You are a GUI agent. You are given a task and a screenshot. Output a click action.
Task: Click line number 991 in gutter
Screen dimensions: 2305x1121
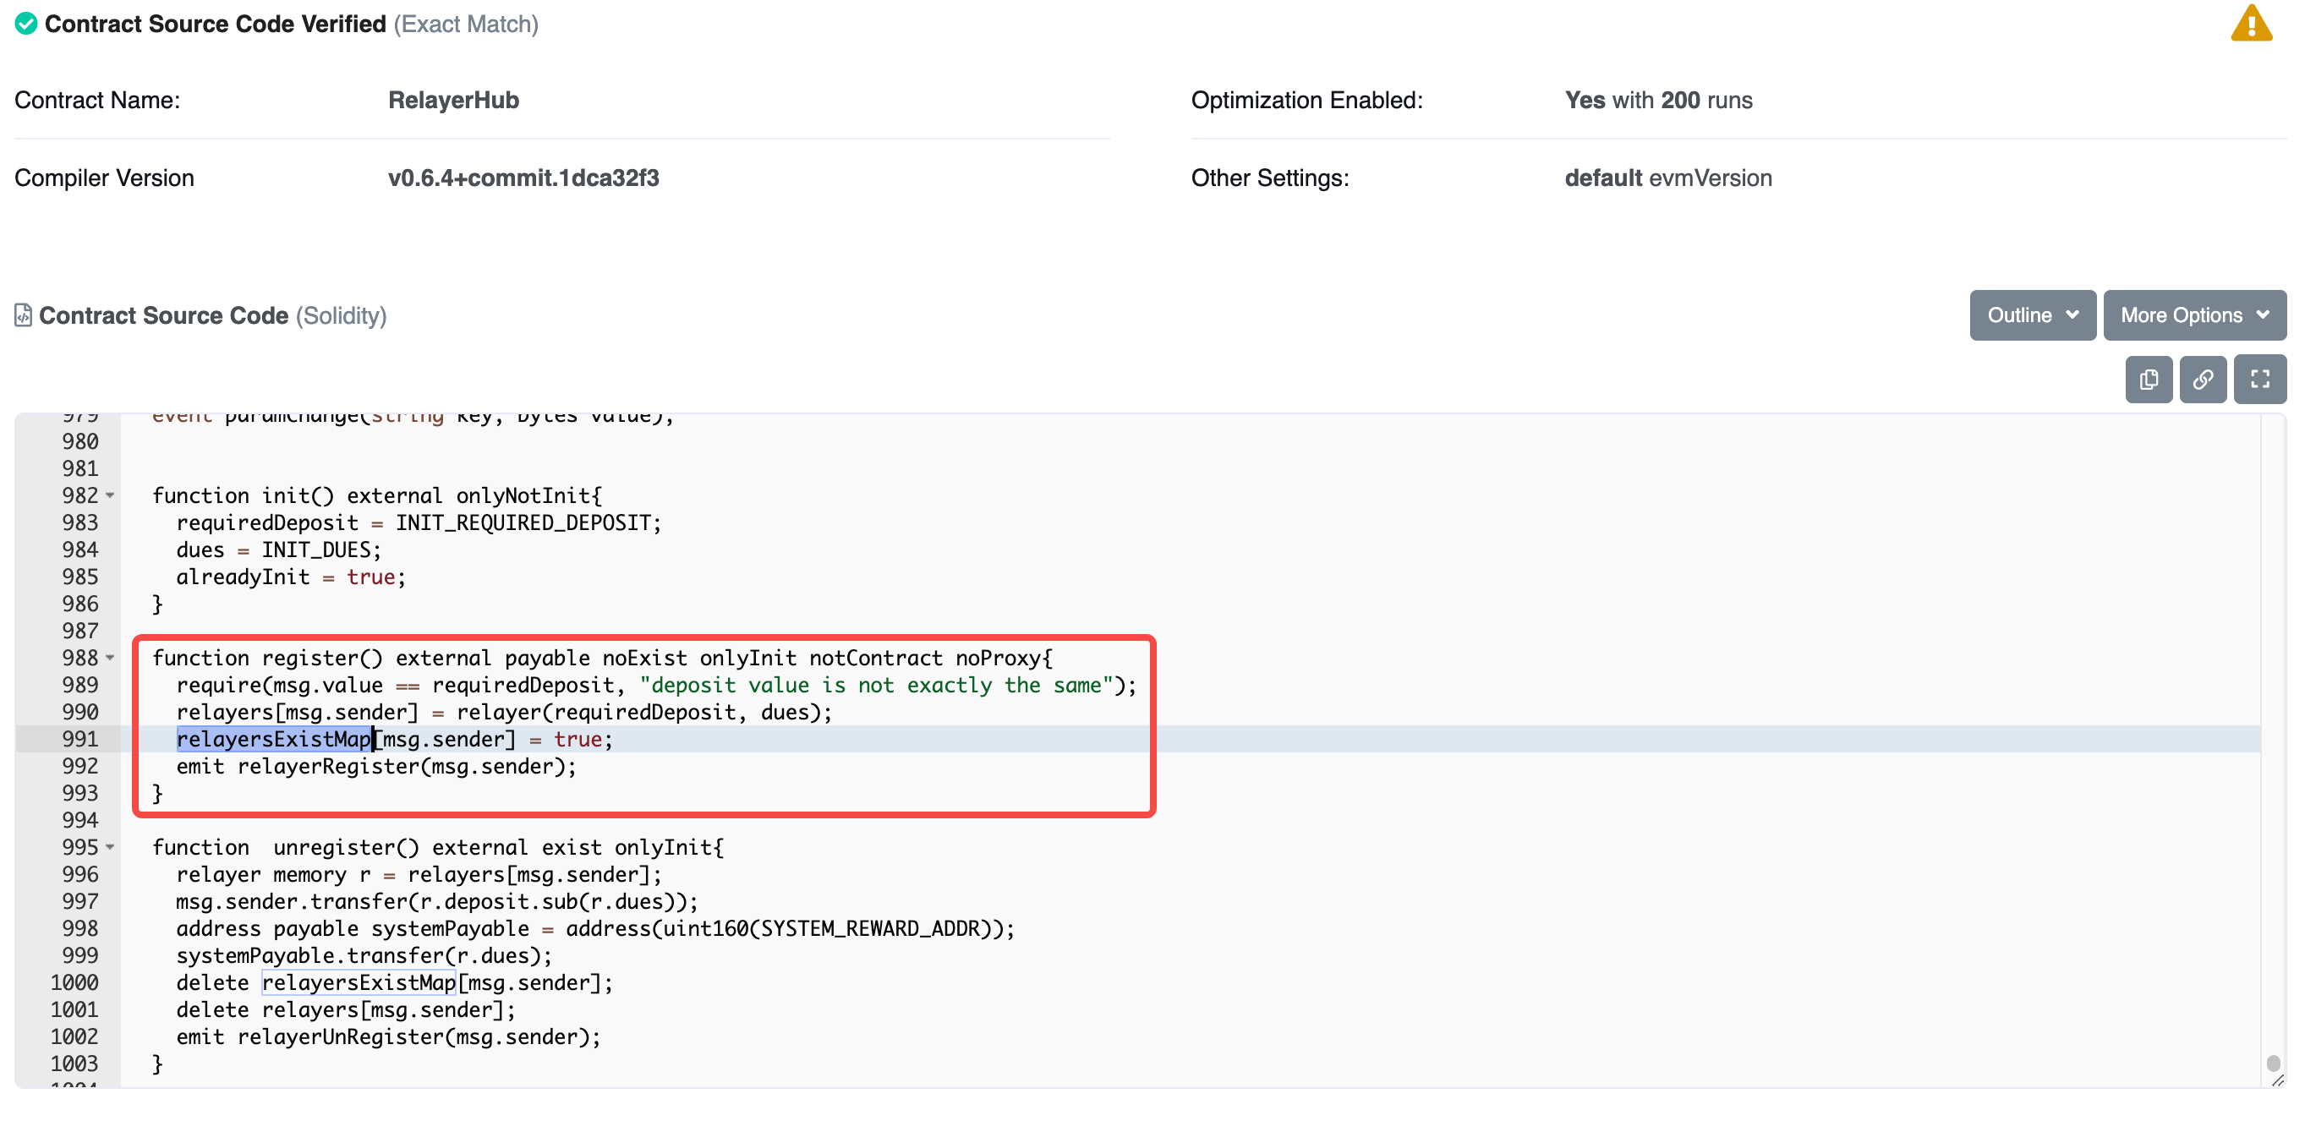pos(79,739)
